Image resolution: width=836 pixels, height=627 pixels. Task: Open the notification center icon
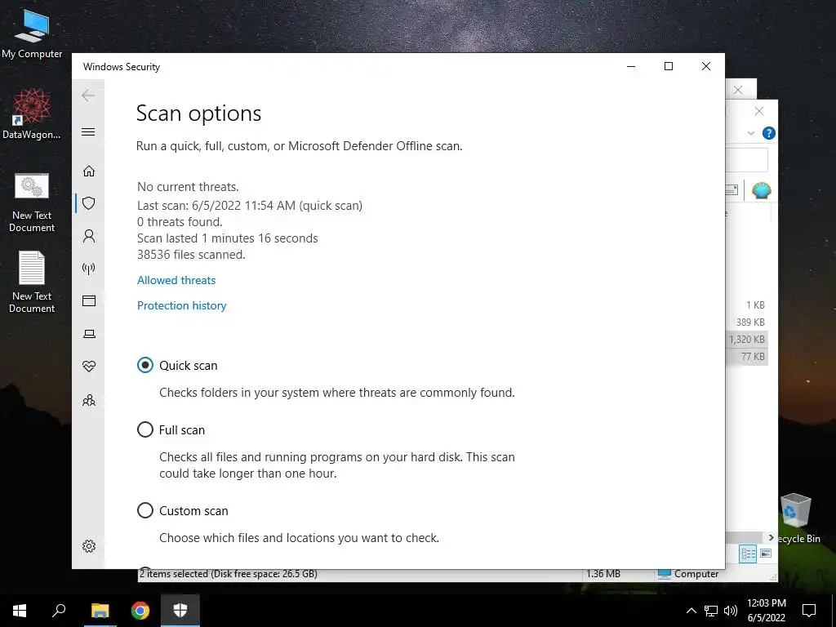809,611
